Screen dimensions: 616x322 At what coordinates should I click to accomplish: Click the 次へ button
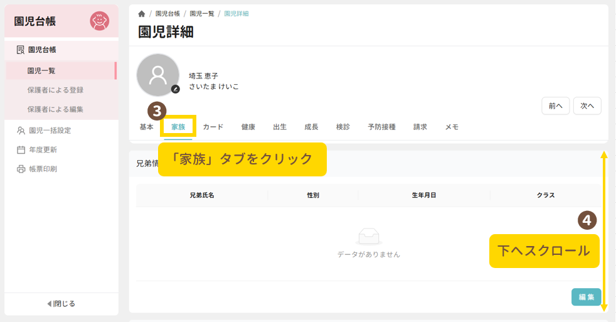(587, 106)
